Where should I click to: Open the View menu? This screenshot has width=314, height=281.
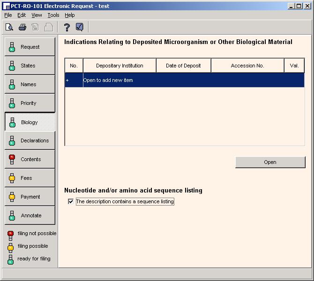(x=37, y=15)
